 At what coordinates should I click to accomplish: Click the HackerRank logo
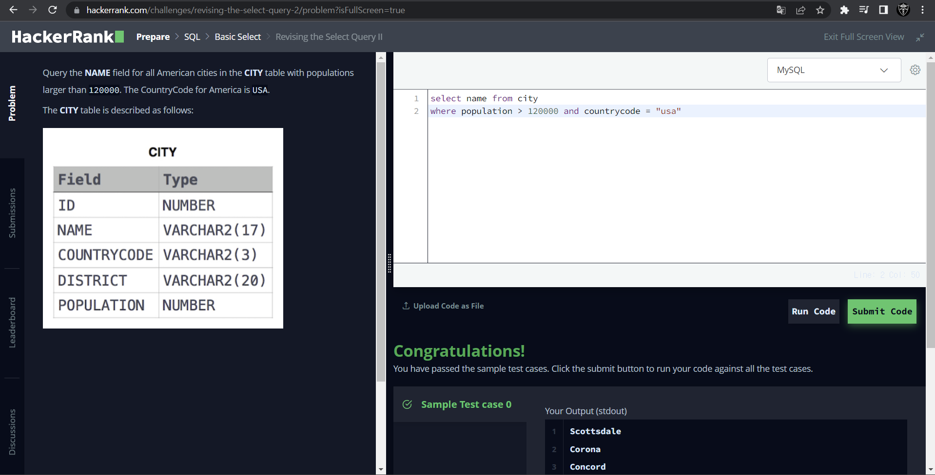[68, 37]
